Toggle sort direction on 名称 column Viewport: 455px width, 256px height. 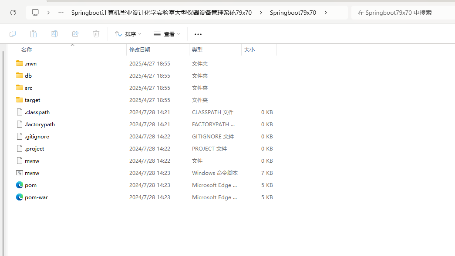26,49
